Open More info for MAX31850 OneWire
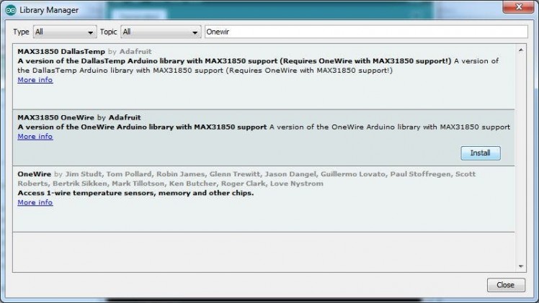 pos(35,137)
